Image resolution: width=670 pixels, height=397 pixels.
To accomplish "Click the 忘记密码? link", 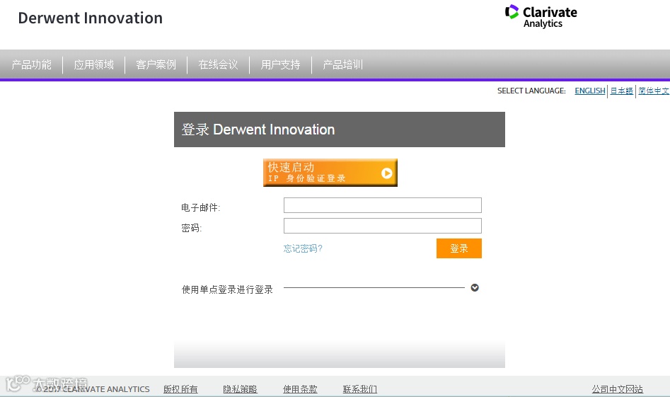I will [303, 248].
